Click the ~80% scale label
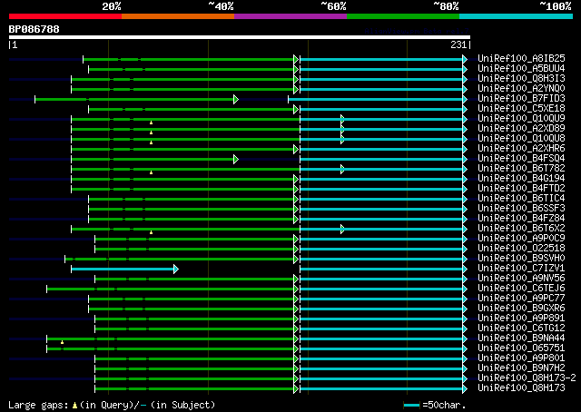The image size is (581, 412). pyautogui.click(x=446, y=6)
